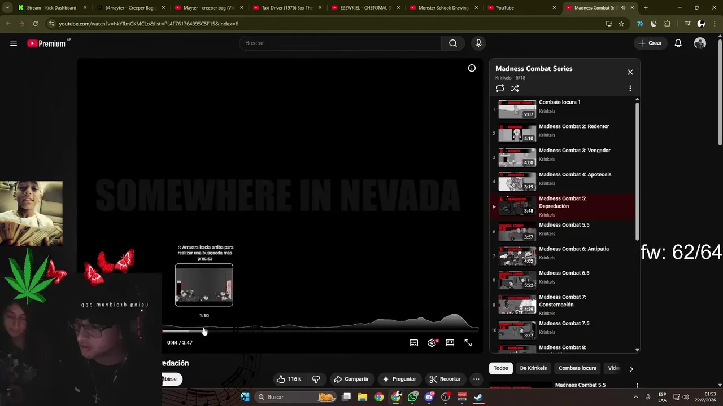Toggle theater mode on player
Image resolution: width=723 pixels, height=406 pixels.
(450, 343)
